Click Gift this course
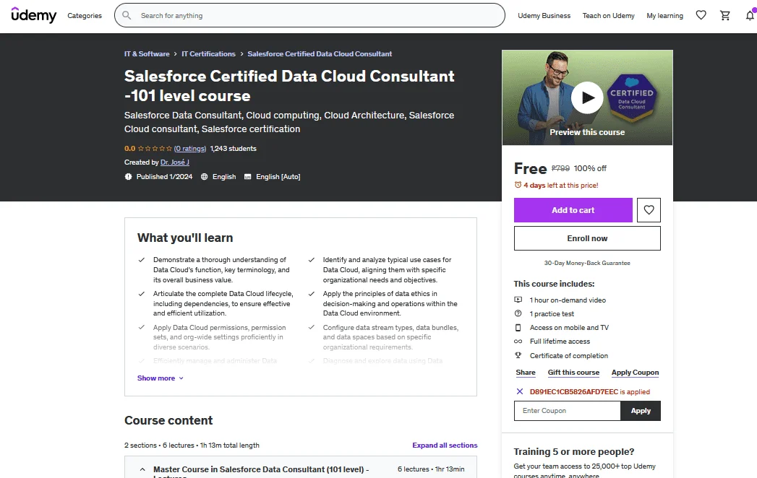 pyautogui.click(x=573, y=373)
